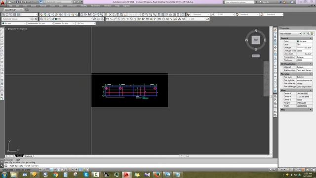This screenshot has height=178, width=316.
Task: Click the E compass direction on ViewCube
Action: point(265,40)
